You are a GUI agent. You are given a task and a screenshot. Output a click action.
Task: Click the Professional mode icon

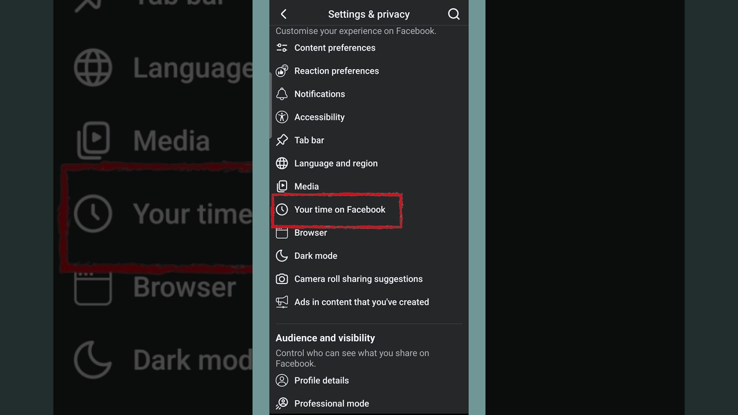pyautogui.click(x=282, y=403)
